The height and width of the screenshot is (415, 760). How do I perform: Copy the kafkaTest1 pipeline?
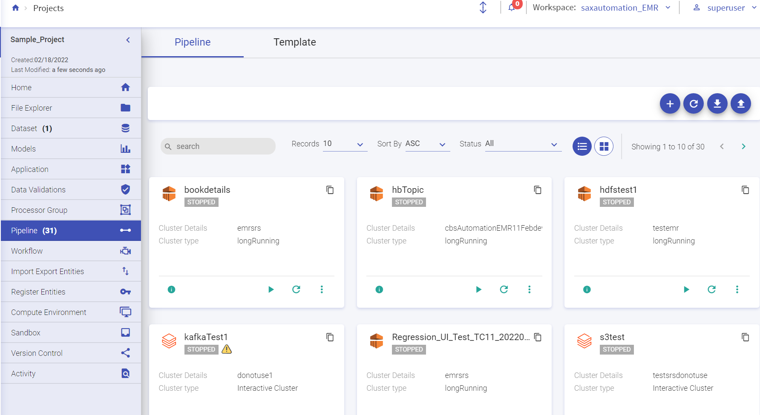[330, 337]
